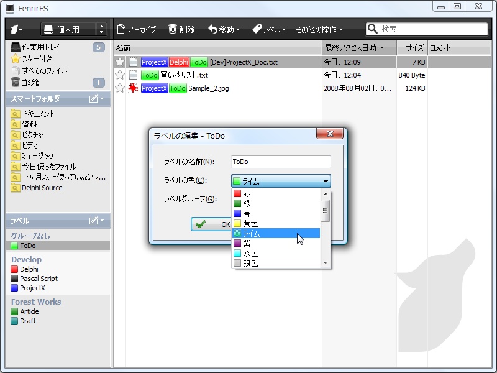Open the 資料 smart folder
Screen dimensions: 497x373
24,124
